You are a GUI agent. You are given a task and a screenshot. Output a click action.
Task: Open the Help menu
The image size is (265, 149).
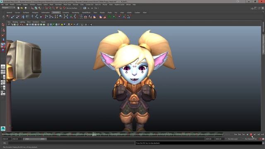click(134, 5)
